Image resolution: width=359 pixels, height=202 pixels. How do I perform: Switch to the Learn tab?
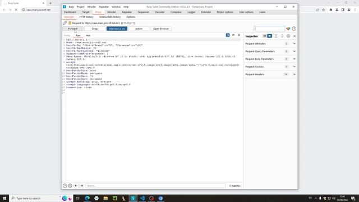262,12
